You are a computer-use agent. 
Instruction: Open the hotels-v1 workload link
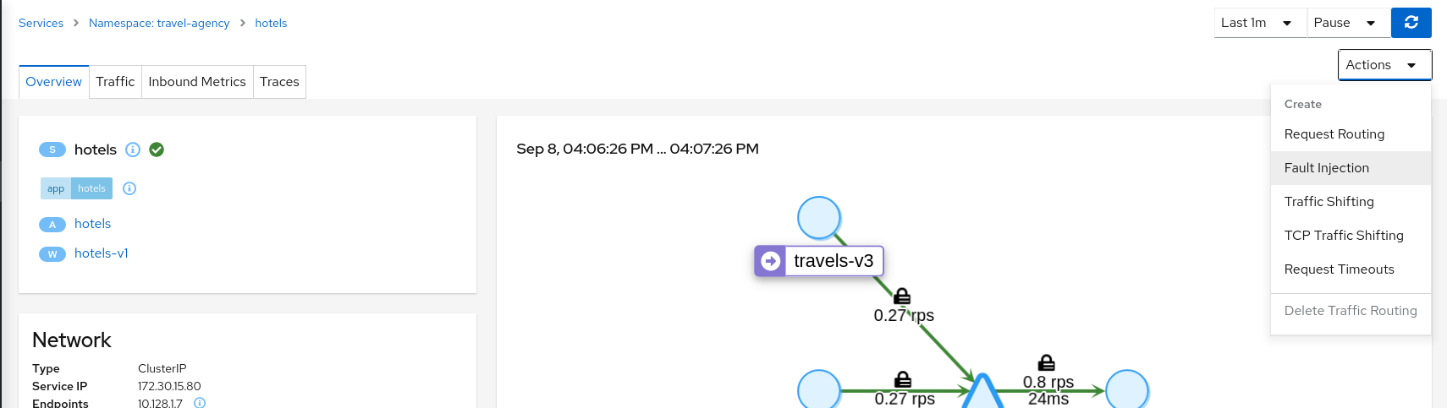(102, 253)
